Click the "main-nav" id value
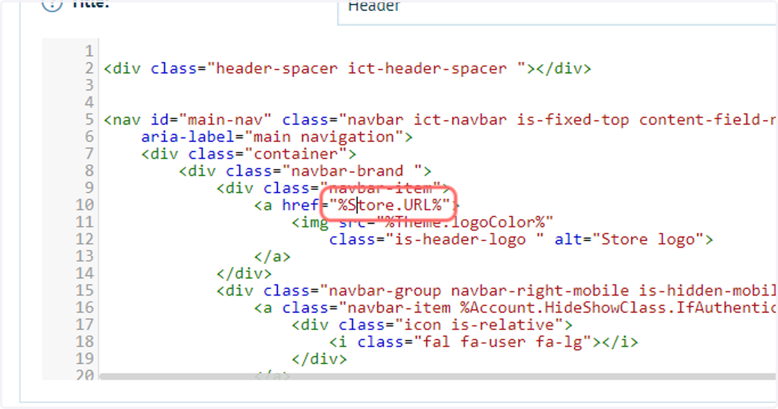 (x=226, y=120)
